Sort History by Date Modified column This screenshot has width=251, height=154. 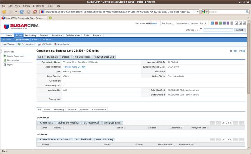pos(166,144)
